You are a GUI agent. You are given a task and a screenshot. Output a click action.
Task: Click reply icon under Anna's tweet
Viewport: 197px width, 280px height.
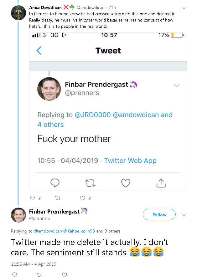click(32, 198)
